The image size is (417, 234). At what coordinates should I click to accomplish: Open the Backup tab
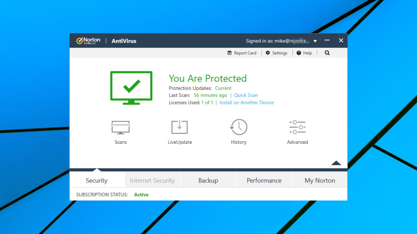208,180
